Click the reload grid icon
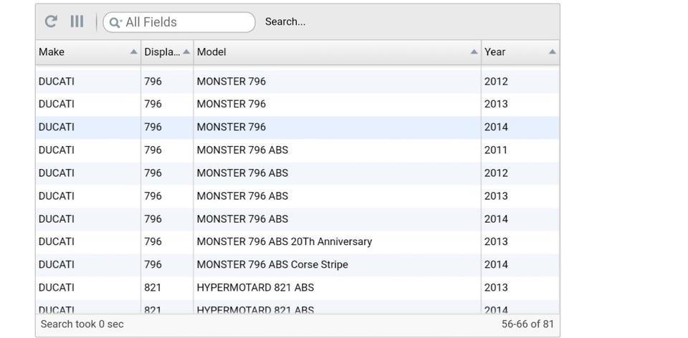 coord(51,21)
